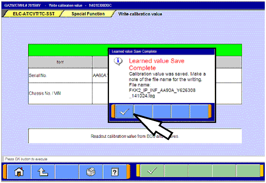Viewport: 266px width, 183px height.
Task: Click the AA90A serial value cell
Action: click(100, 76)
